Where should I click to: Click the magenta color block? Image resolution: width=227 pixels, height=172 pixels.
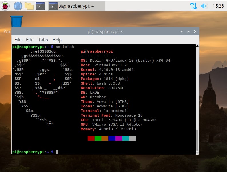point(119,138)
